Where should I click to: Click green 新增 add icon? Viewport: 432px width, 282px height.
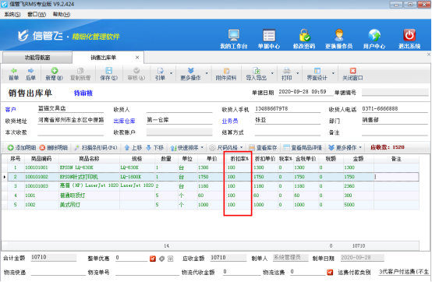pyautogui.click(x=55, y=71)
